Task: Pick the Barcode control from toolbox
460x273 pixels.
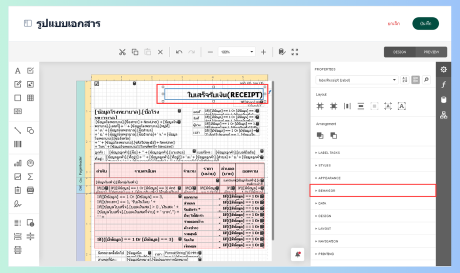Action: [x=17, y=144]
